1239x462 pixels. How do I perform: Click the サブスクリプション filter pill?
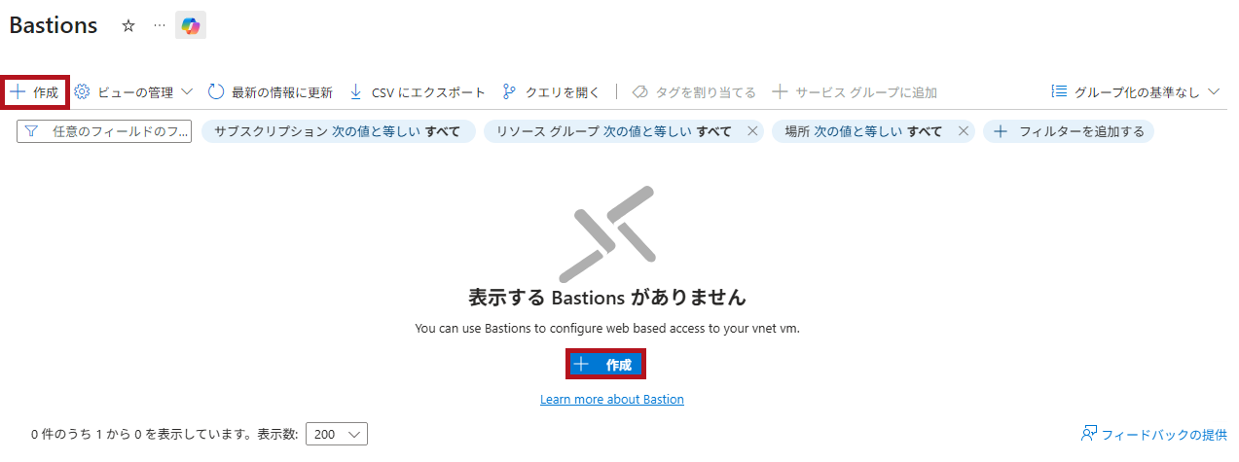point(338,131)
